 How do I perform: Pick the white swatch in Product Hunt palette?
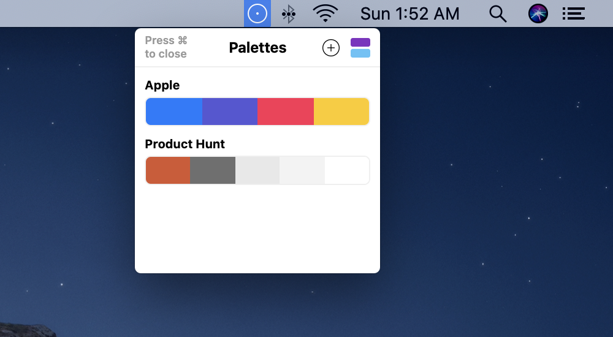[x=347, y=170]
